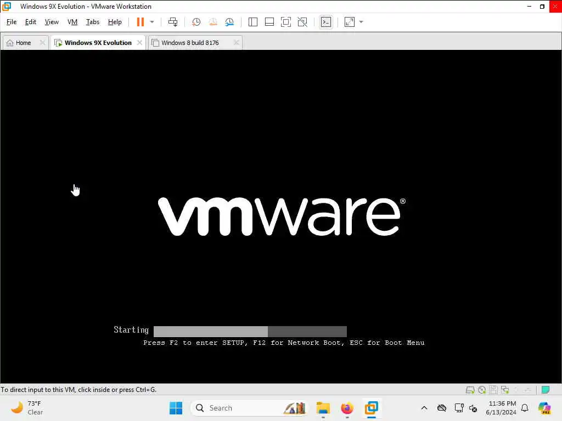Open the Tabs menu
The image size is (562, 421).
(92, 22)
